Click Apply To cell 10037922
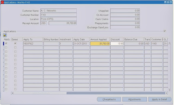 point(33,44)
